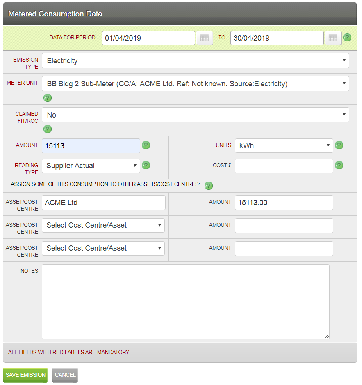The height and width of the screenshot is (385, 362).
Task: Open the end date calendar picker
Action: click(333, 38)
